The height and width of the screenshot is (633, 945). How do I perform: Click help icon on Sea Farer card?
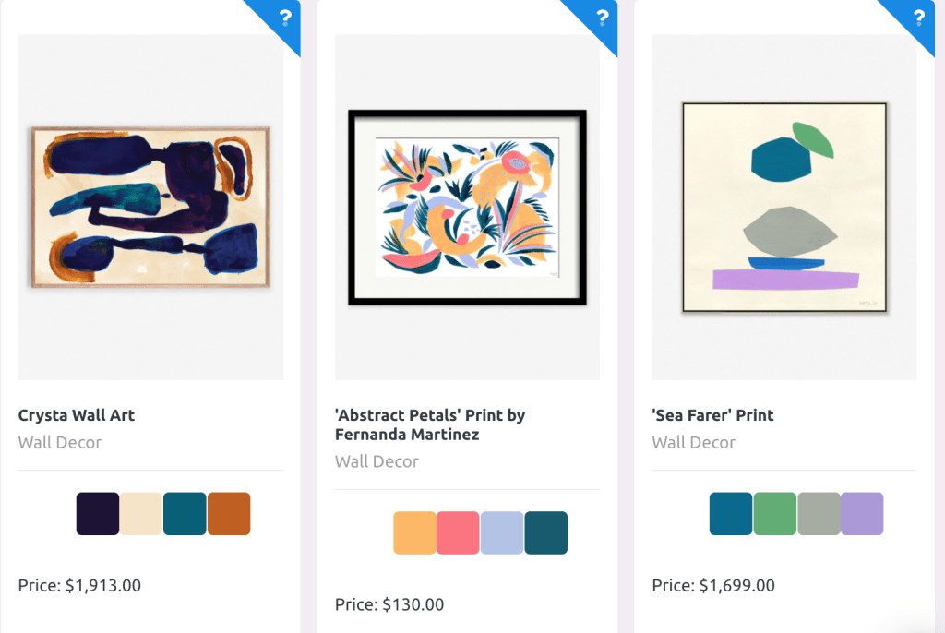pos(919,18)
